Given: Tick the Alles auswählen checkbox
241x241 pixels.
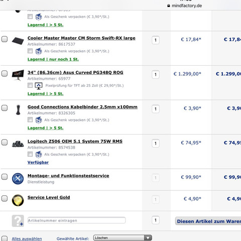Looking at the screenshot, I should (5, 238).
